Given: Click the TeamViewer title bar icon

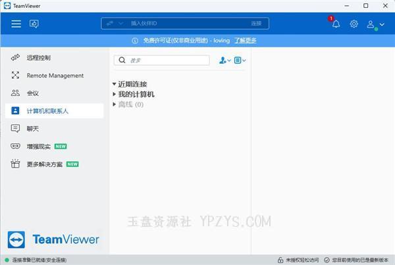Looking at the screenshot, I should (x=7, y=6).
